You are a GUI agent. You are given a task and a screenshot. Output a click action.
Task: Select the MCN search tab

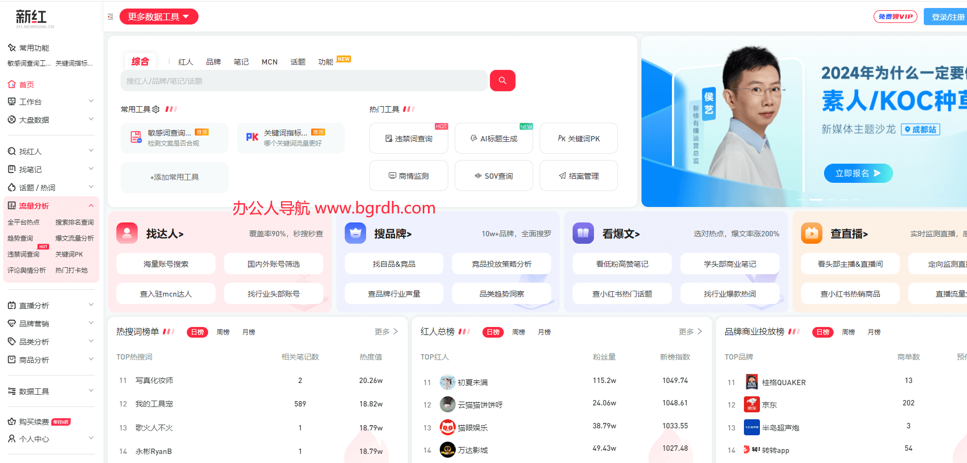coord(269,62)
